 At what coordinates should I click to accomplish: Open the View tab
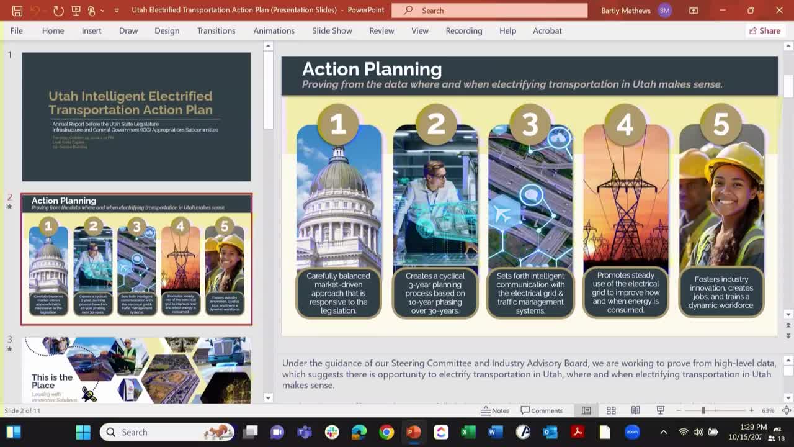(420, 30)
